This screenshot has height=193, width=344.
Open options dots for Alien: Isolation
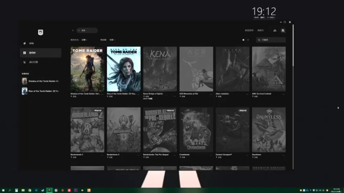(247, 94)
